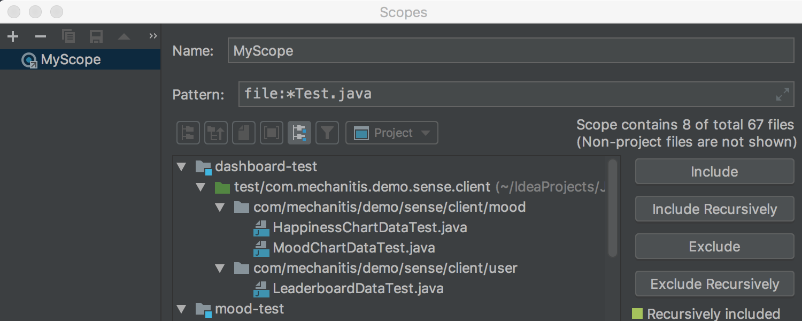802x321 pixels.
Task: Select the dashboard-test tree row
Action: pos(390,167)
